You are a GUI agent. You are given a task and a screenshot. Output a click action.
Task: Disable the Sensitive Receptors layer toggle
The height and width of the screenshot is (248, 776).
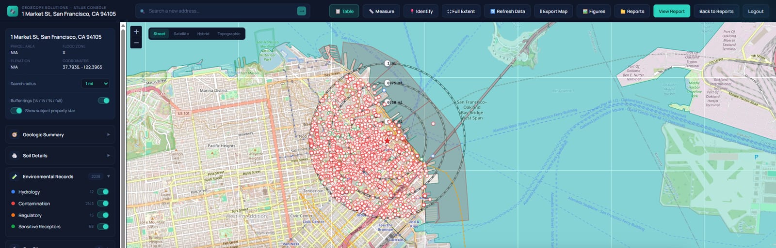tap(103, 226)
